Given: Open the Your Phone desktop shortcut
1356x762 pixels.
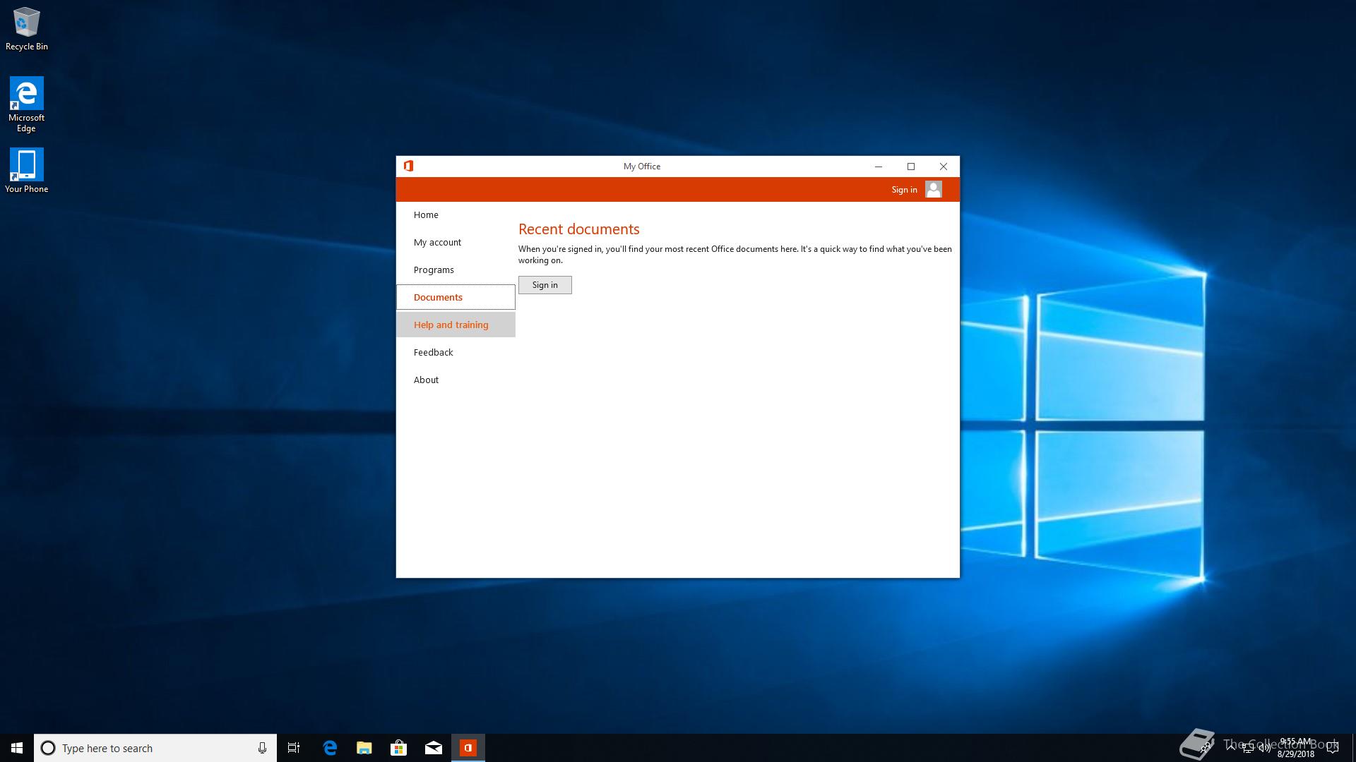Looking at the screenshot, I should pos(26,171).
